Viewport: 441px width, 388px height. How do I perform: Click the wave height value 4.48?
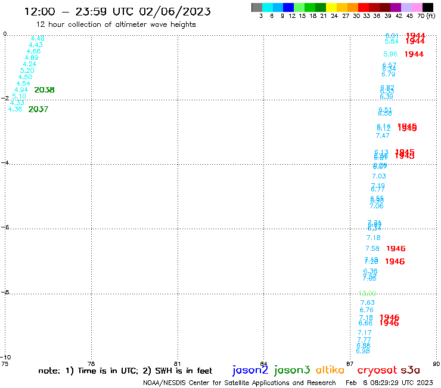coord(38,38)
